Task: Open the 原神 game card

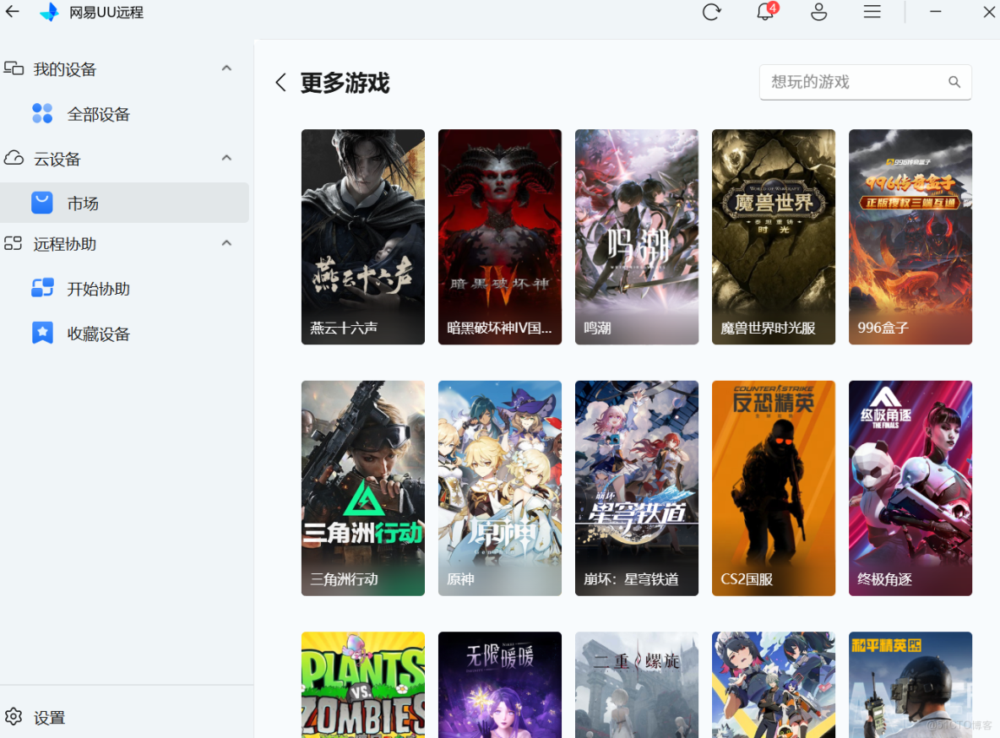Action: (499, 487)
